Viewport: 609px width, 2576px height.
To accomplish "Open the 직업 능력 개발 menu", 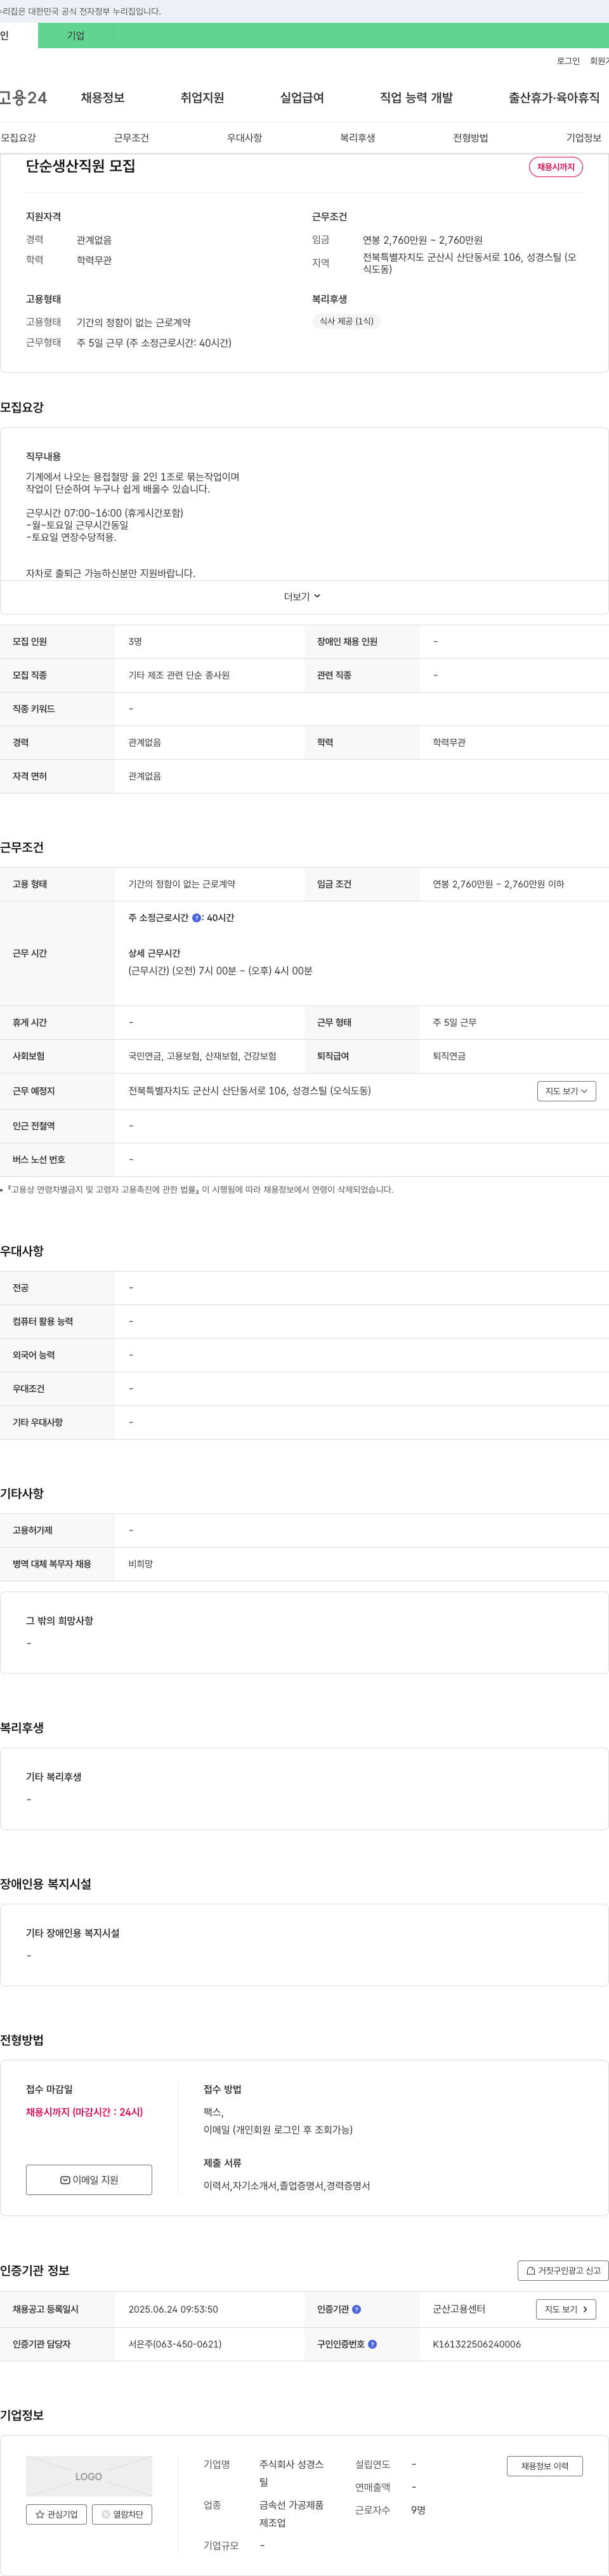I will [x=416, y=97].
